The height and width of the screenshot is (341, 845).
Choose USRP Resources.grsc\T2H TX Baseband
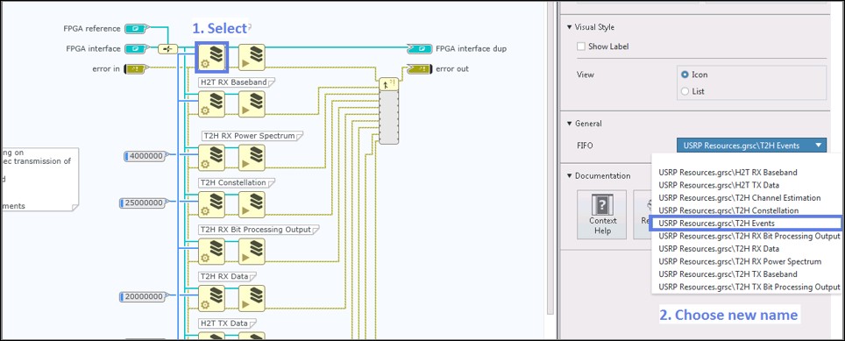click(x=746, y=274)
